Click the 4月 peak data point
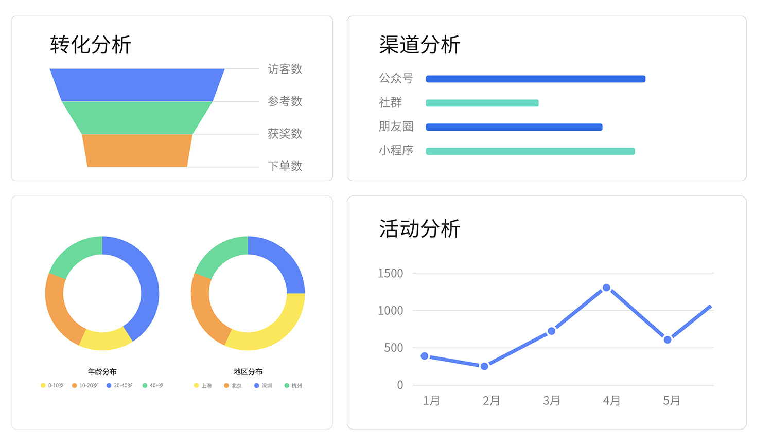 coord(606,288)
